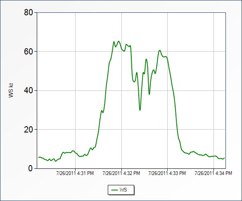Image resolution: width=242 pixels, height=201 pixels.
Task: Select the 40 y-axis label
Action: coord(28,90)
